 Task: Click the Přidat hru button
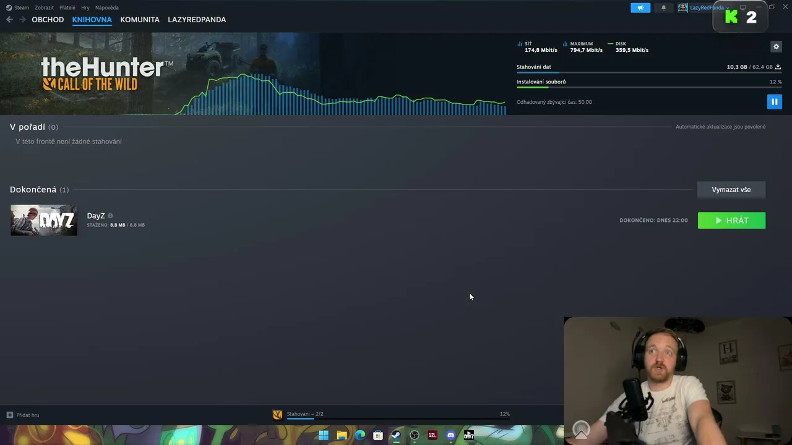[x=23, y=415]
